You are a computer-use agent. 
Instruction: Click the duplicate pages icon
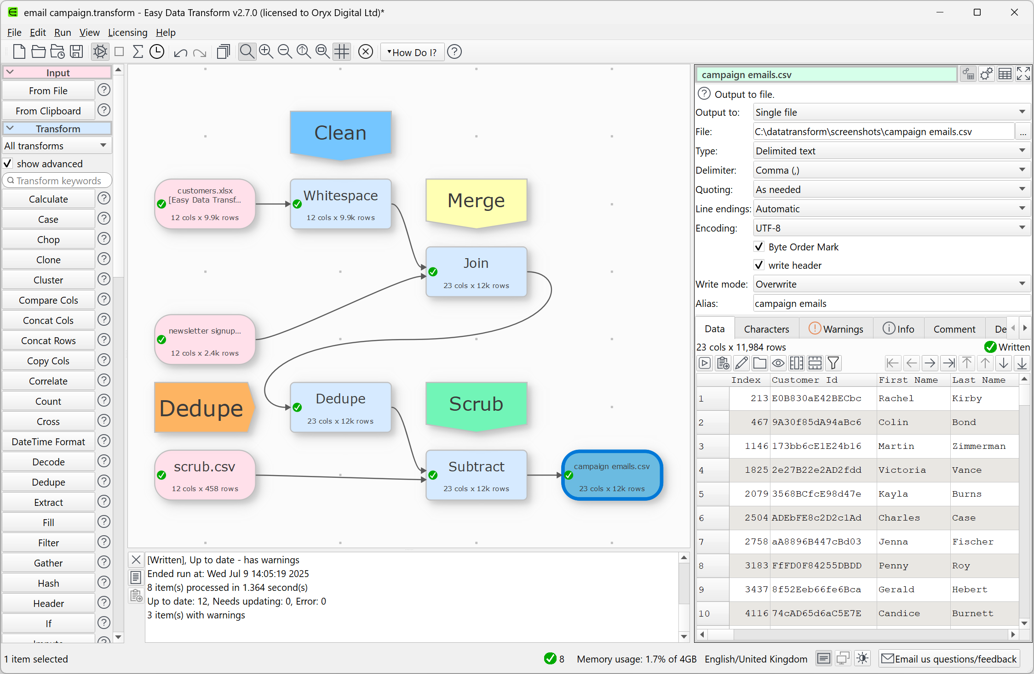pyautogui.click(x=224, y=52)
